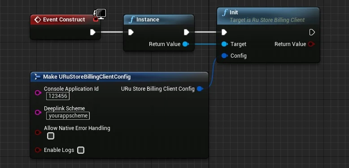The height and width of the screenshot is (168, 349).
Task: Click the Console Application Id field 123456
Action: (58, 96)
